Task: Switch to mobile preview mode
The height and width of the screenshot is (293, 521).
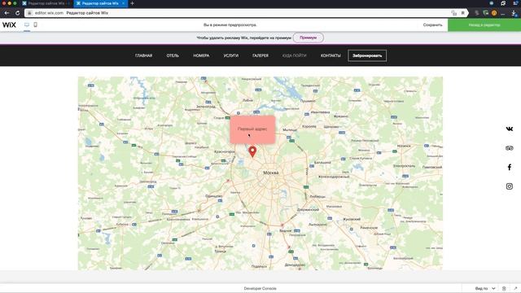Action: [36, 24]
